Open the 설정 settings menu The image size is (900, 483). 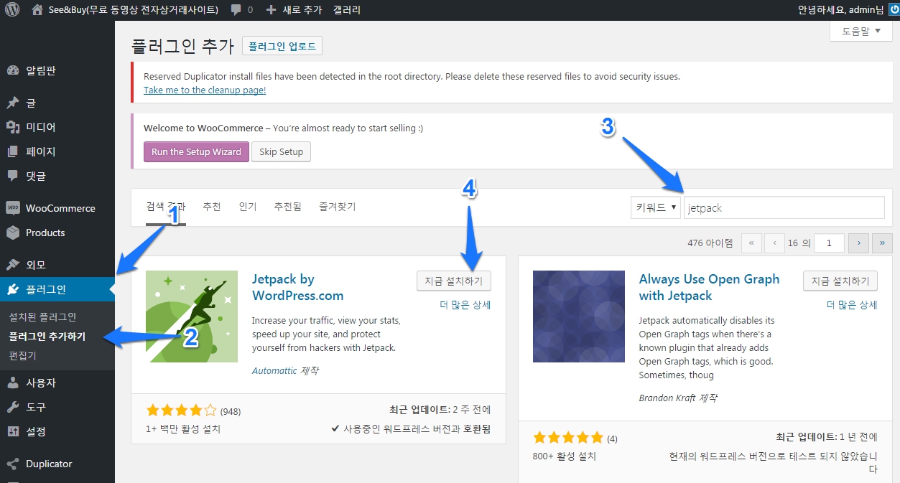[x=36, y=431]
